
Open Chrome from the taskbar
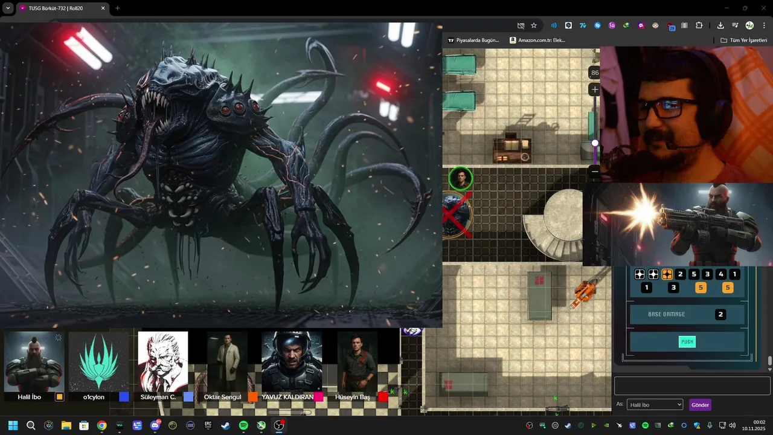101,425
